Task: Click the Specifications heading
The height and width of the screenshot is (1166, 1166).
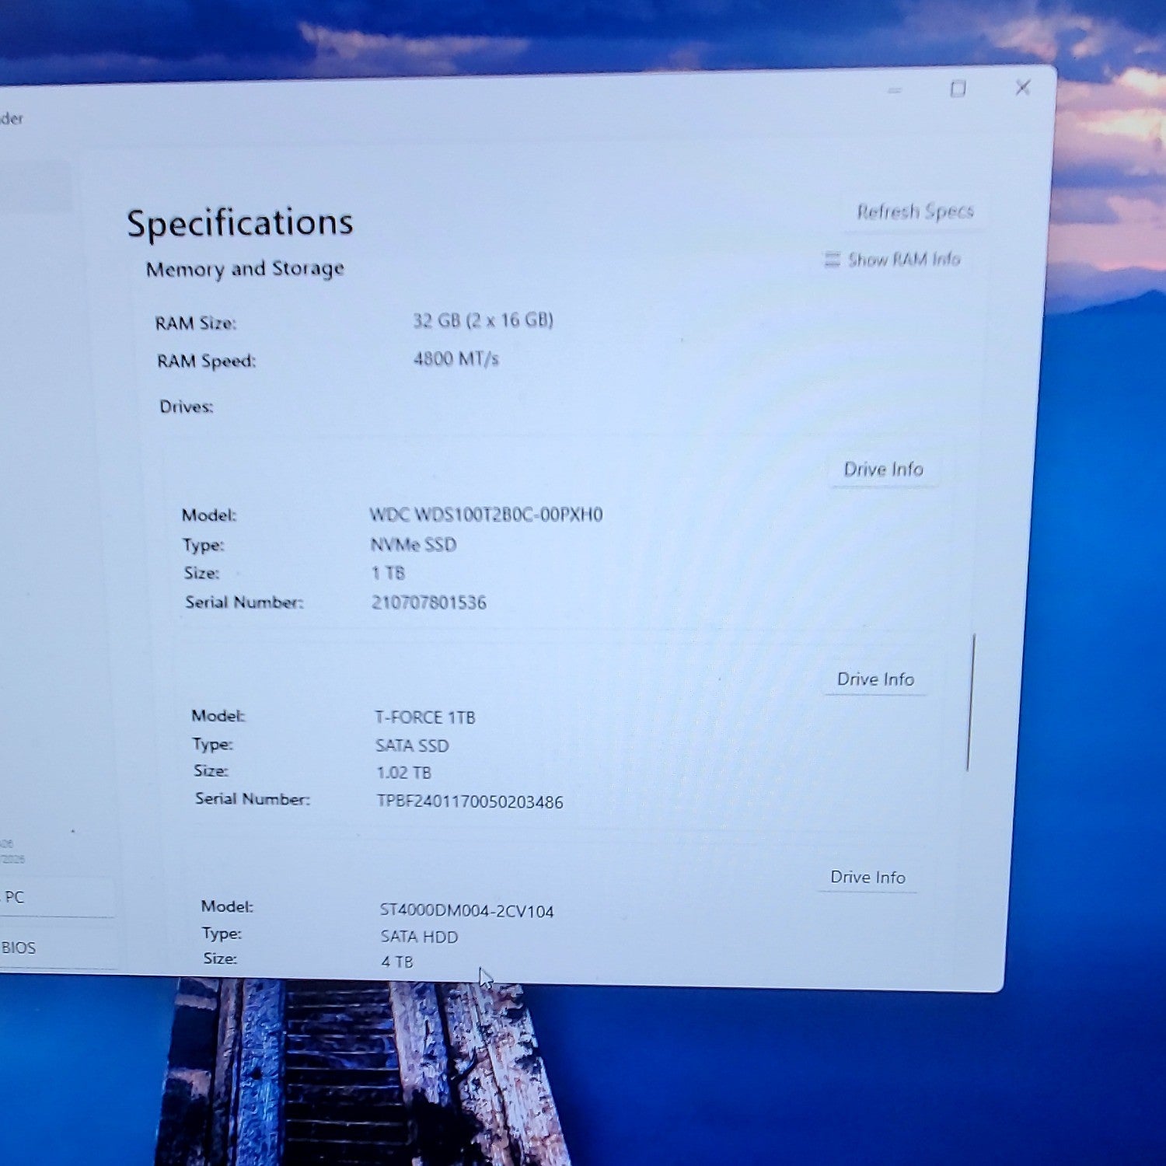Action: tap(239, 223)
